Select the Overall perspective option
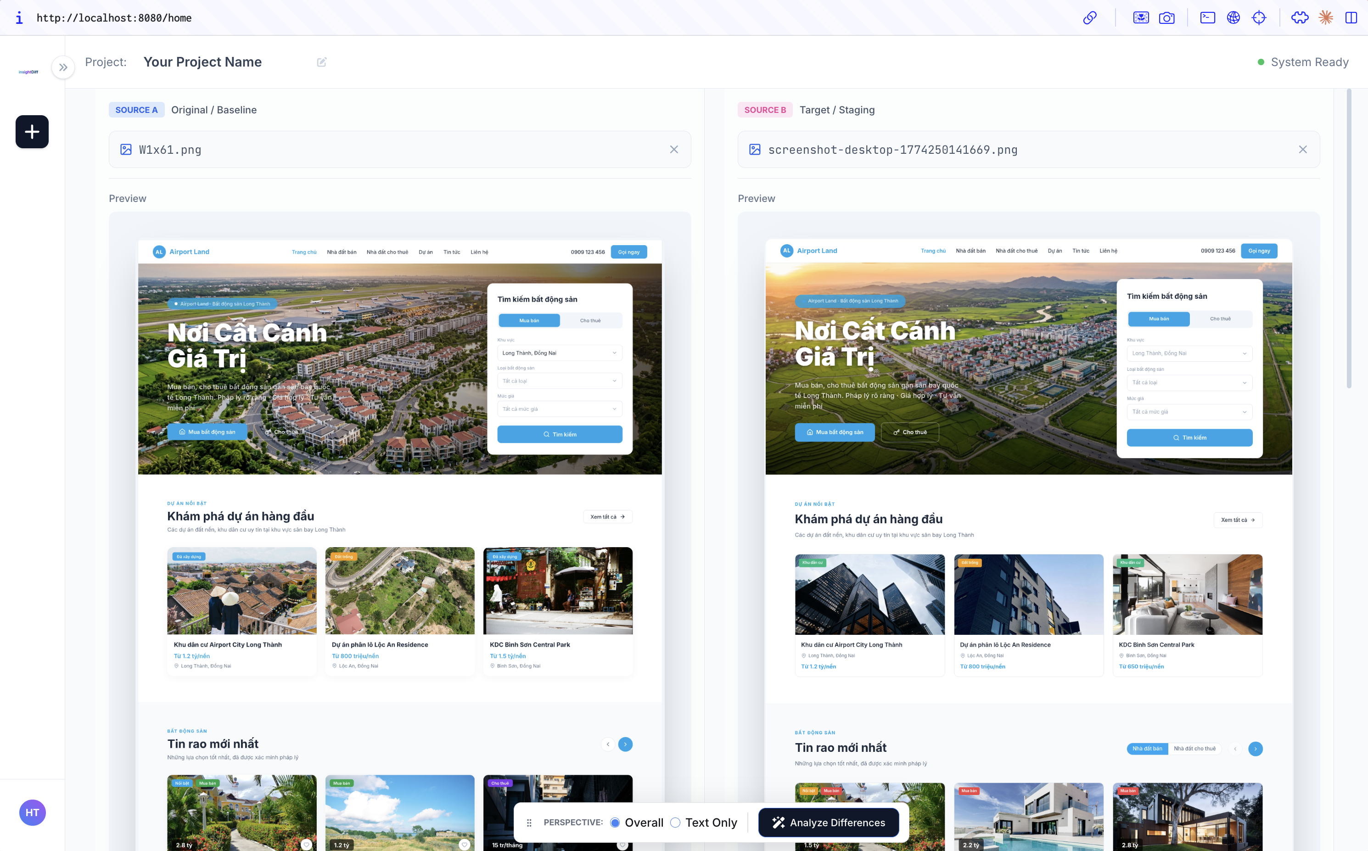This screenshot has height=851, width=1368. click(616, 822)
